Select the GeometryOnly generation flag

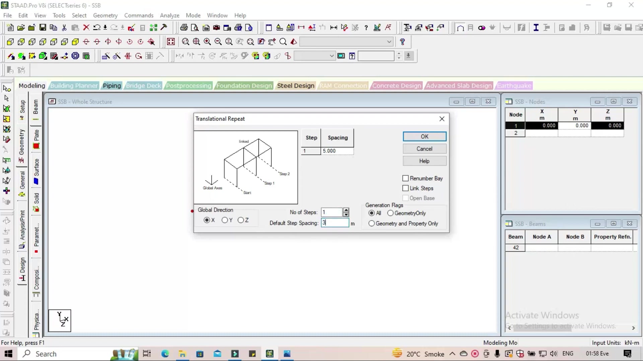pos(390,213)
